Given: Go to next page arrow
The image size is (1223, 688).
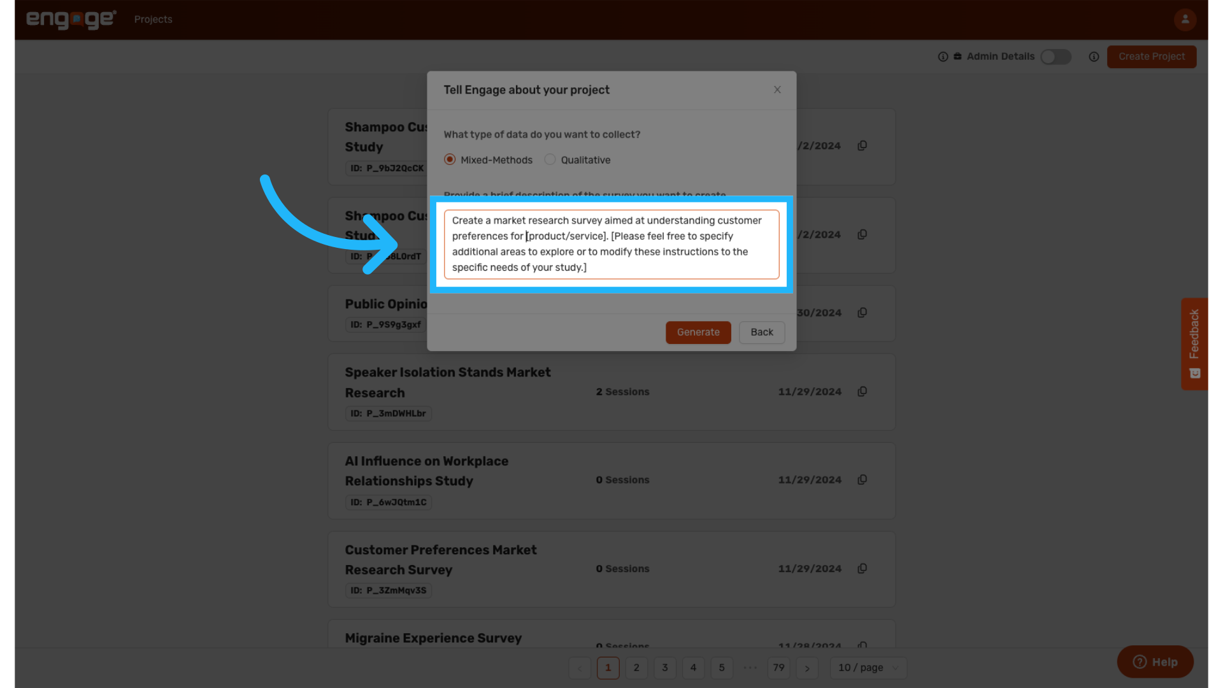Looking at the screenshot, I should 807,668.
